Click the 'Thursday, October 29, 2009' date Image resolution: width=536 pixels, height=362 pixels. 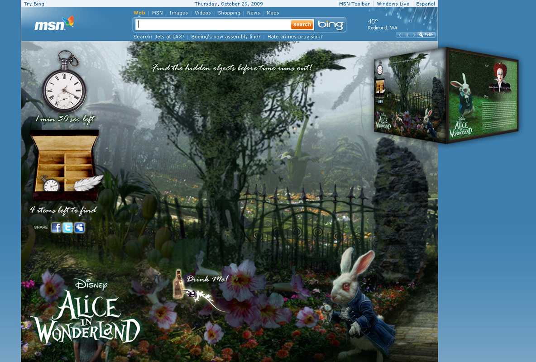pos(229,4)
